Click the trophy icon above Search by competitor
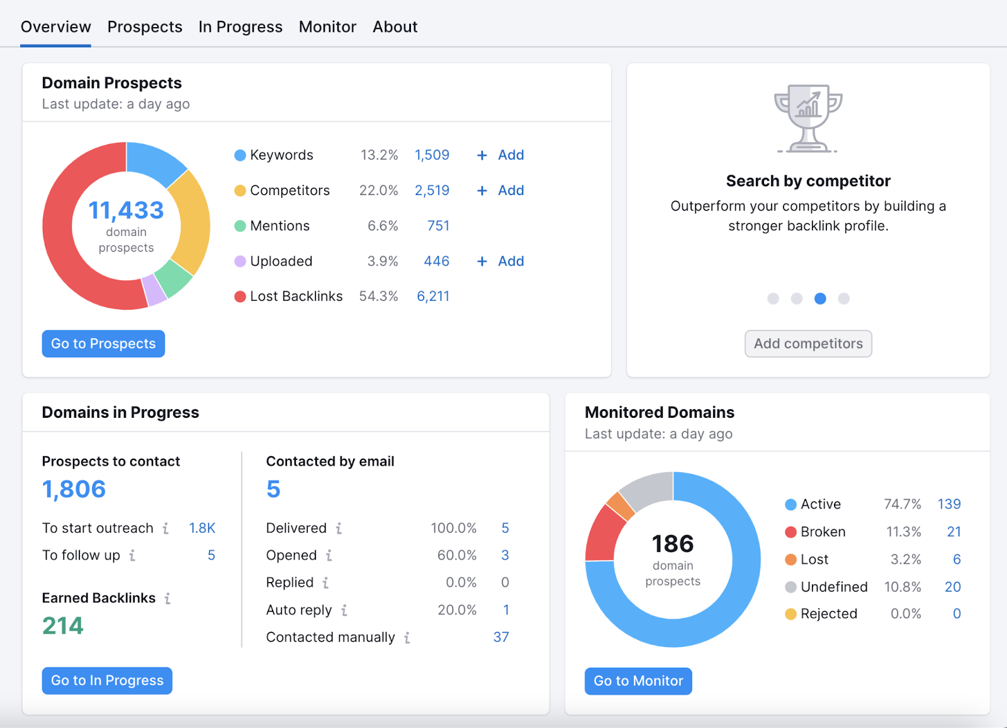Viewport: 1007px width, 728px height. [x=807, y=117]
